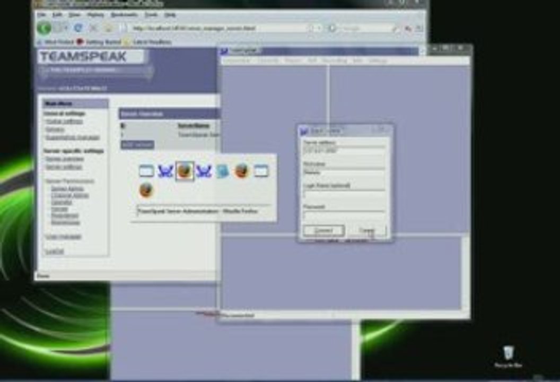Click the TeamSpeak client window title icon
Viewport: 560px width, 382px height.
[x=224, y=51]
